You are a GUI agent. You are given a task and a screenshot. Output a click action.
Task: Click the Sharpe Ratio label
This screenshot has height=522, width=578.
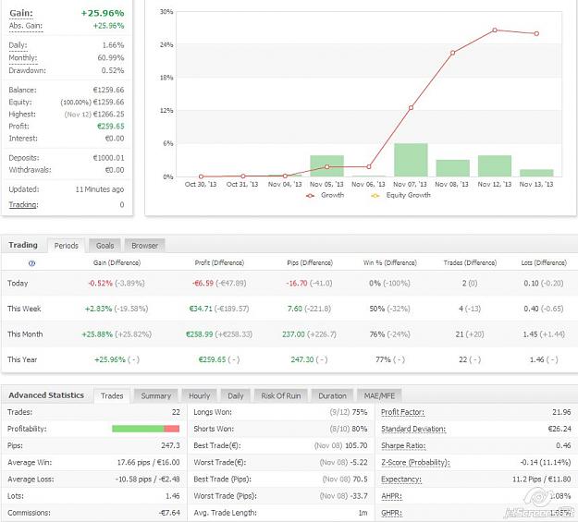coord(403,446)
